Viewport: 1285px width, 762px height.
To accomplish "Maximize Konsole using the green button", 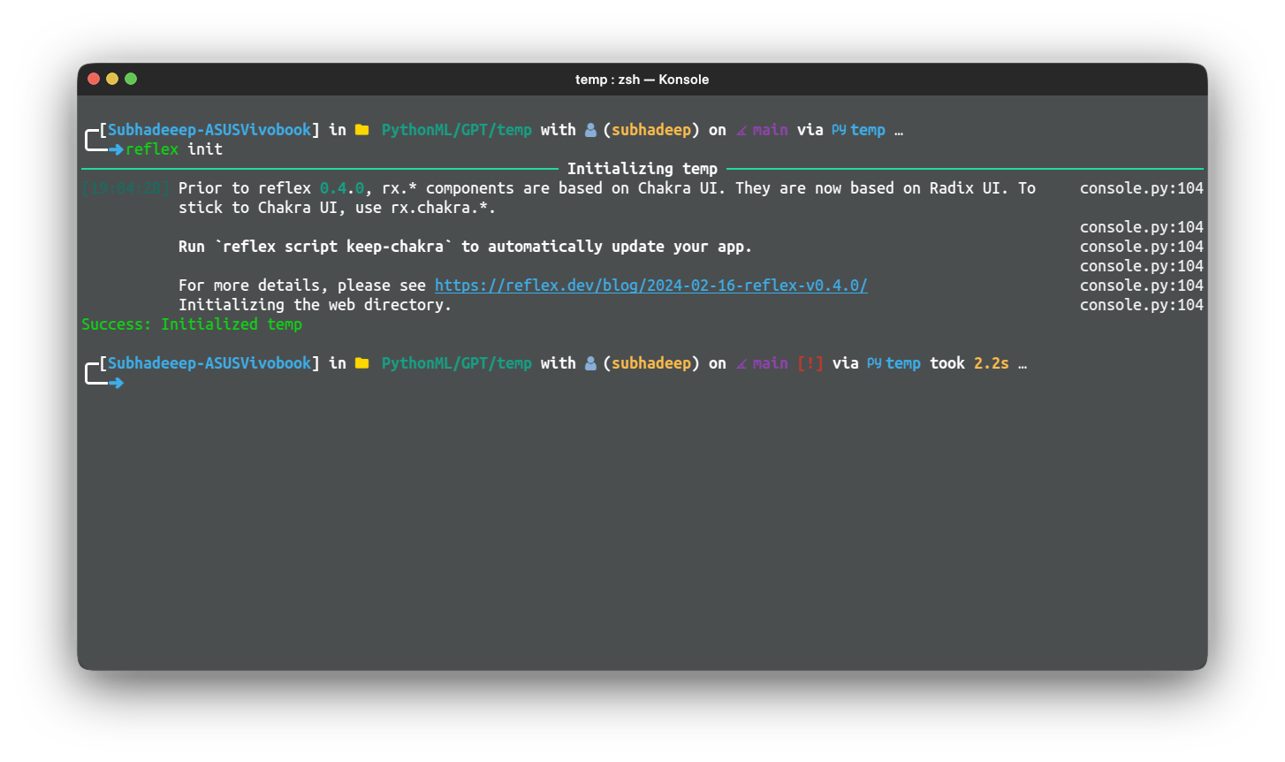I will 131,79.
